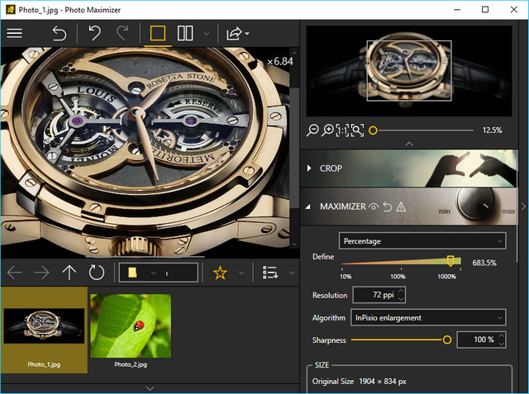Set zoom to 1:1 actual size
This screenshot has width=529, height=394.
(342, 131)
